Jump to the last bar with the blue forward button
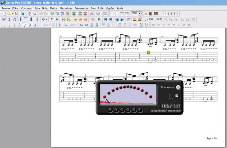Viewport: 227px width, 148px height. tap(110, 19)
